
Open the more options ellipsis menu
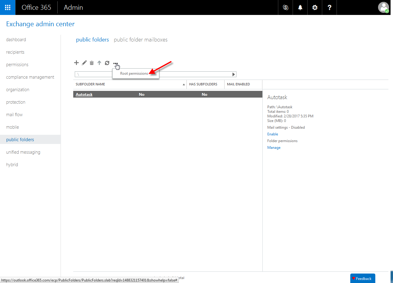click(x=115, y=63)
